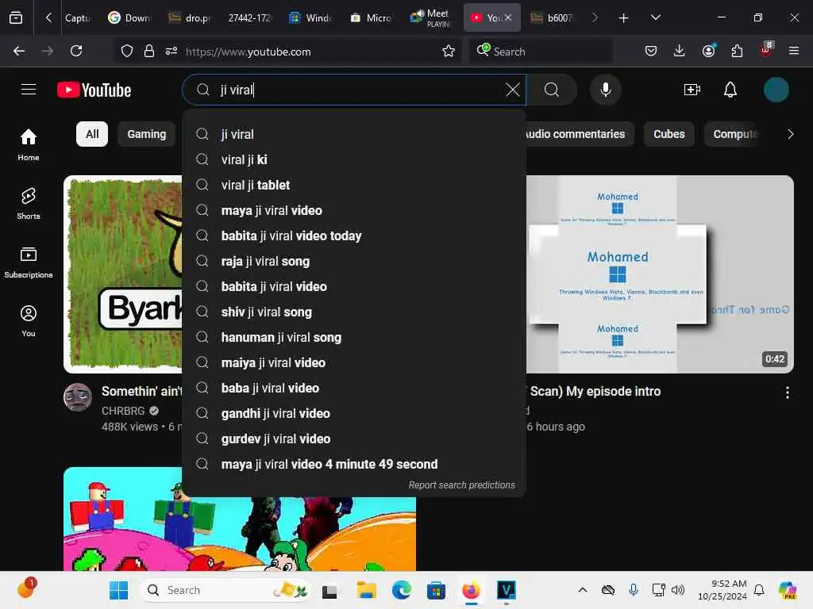Open the Windows Start menu
813x609 pixels.
click(118, 590)
